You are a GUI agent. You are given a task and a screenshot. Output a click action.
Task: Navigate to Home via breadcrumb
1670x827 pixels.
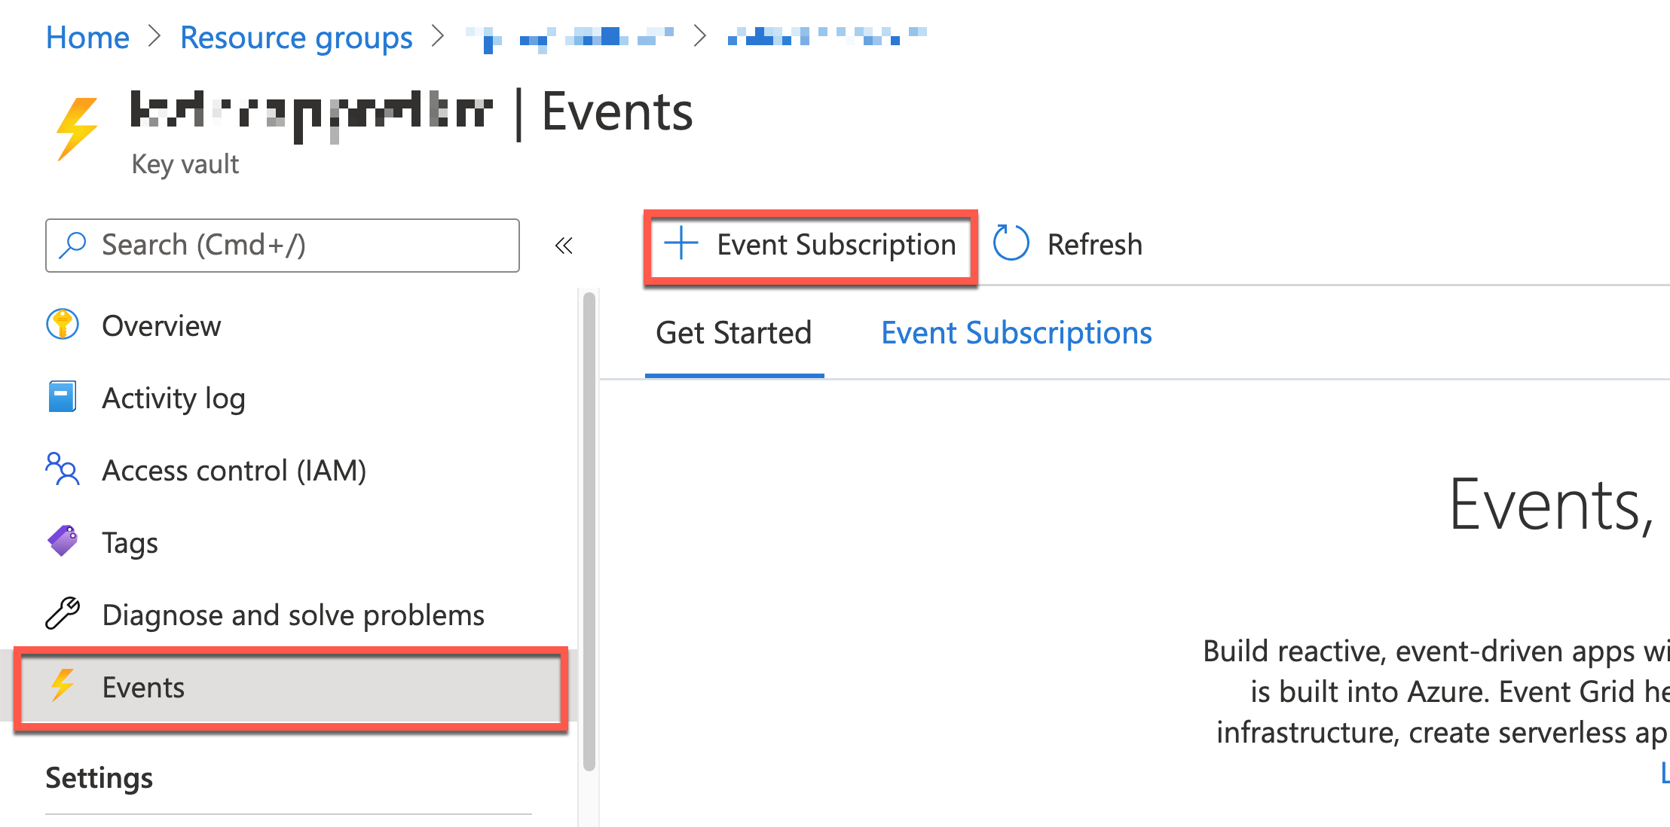[87, 36]
